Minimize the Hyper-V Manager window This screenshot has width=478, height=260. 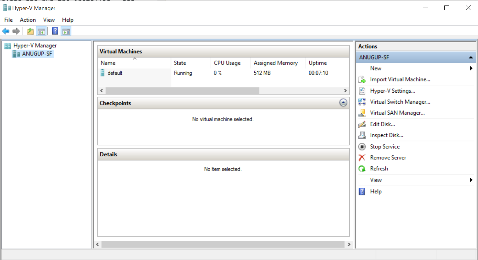coord(425,8)
